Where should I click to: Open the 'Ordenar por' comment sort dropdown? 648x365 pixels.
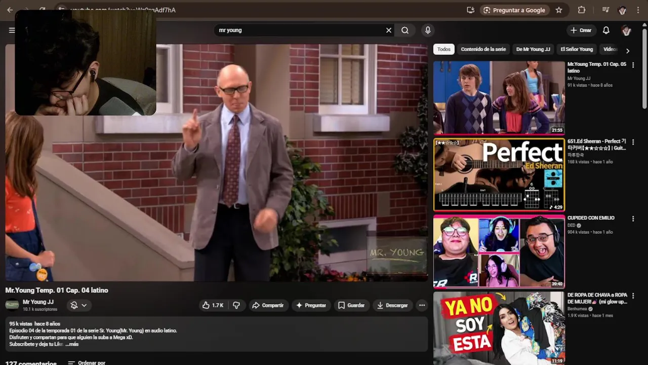click(87, 363)
